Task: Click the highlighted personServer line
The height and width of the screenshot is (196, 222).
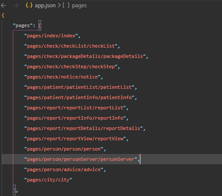Action: tap(112, 159)
